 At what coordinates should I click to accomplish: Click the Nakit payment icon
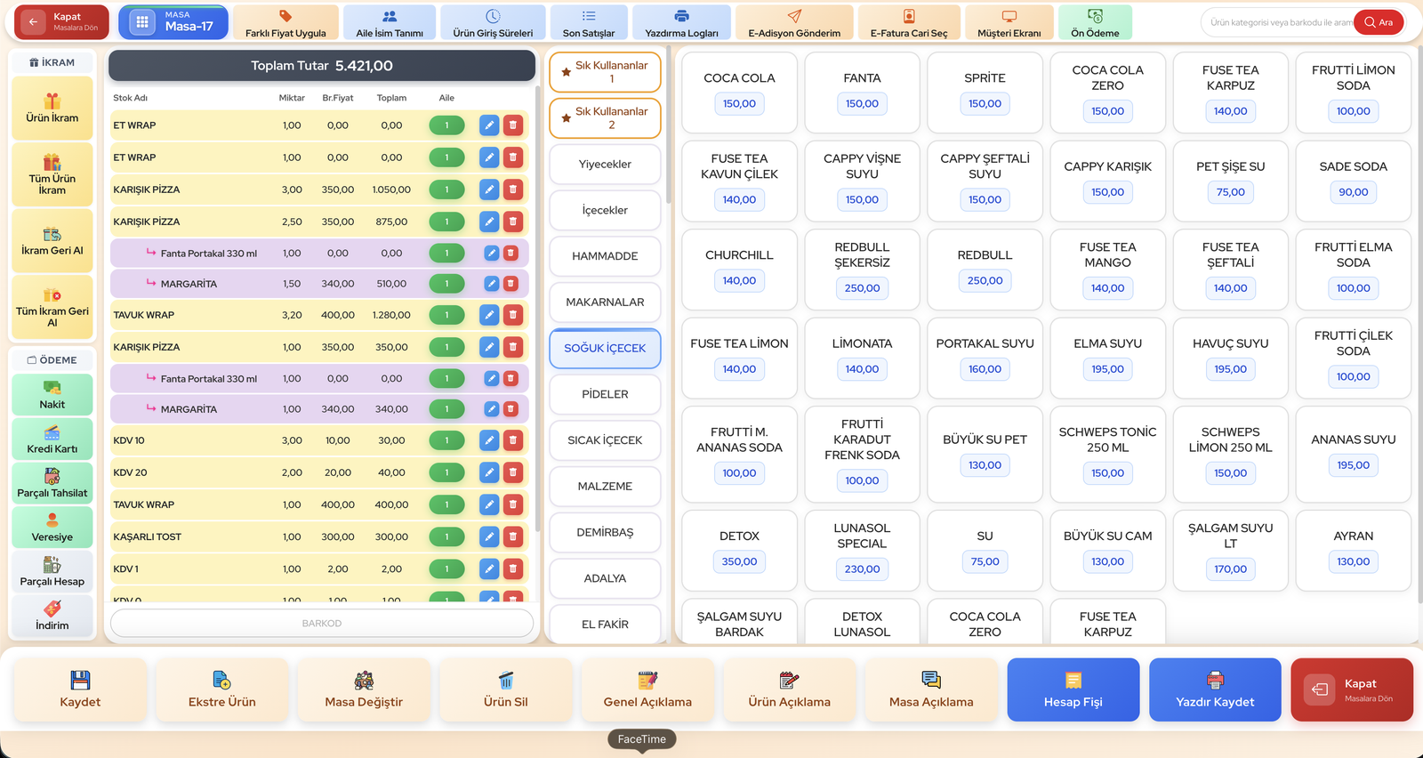click(52, 388)
